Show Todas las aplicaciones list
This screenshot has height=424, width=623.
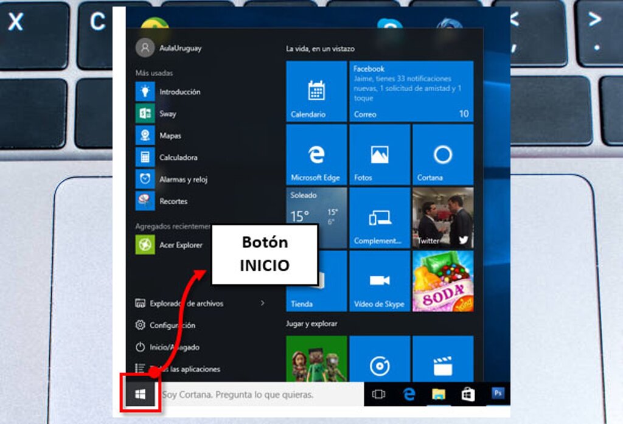pyautogui.click(x=177, y=369)
